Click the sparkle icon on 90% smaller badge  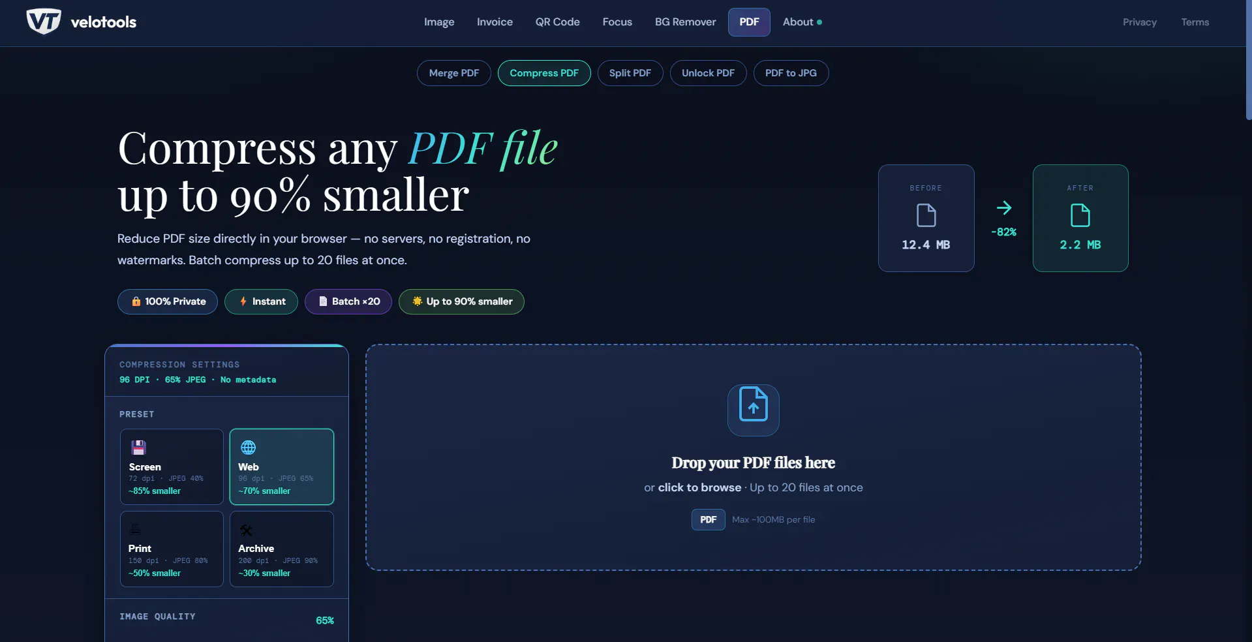417,301
